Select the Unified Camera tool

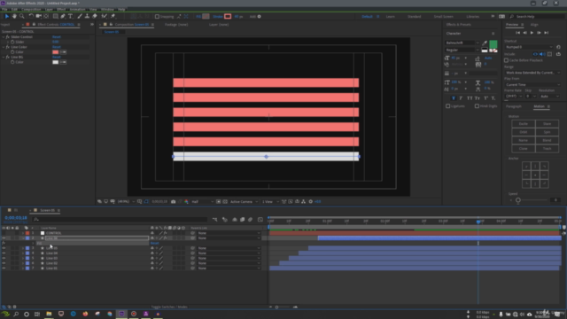coord(38,16)
